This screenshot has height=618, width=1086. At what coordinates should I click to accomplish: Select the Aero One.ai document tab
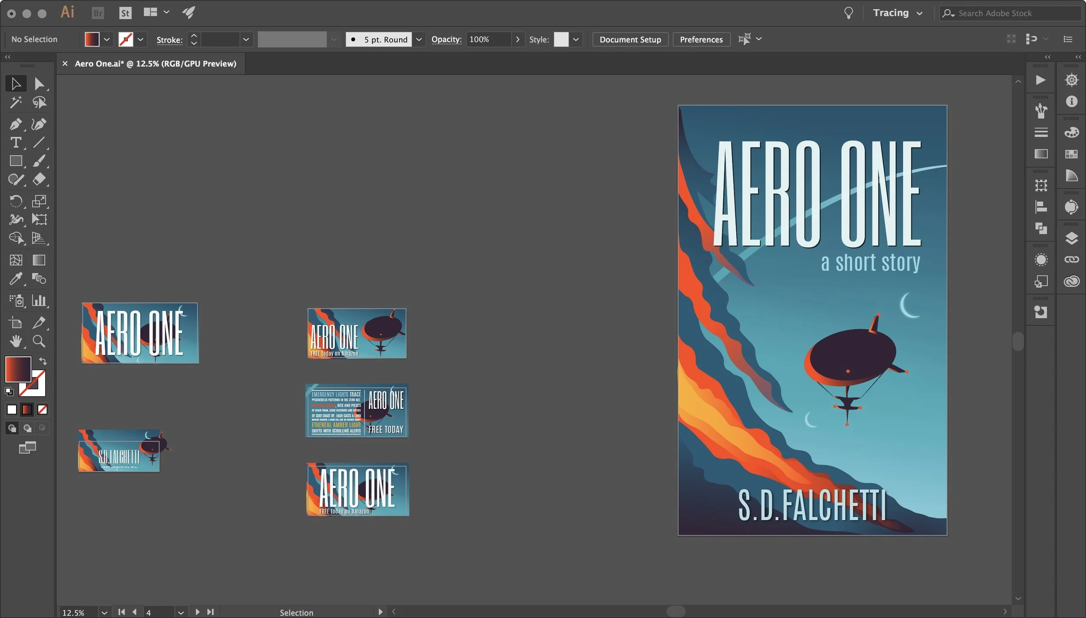(155, 63)
